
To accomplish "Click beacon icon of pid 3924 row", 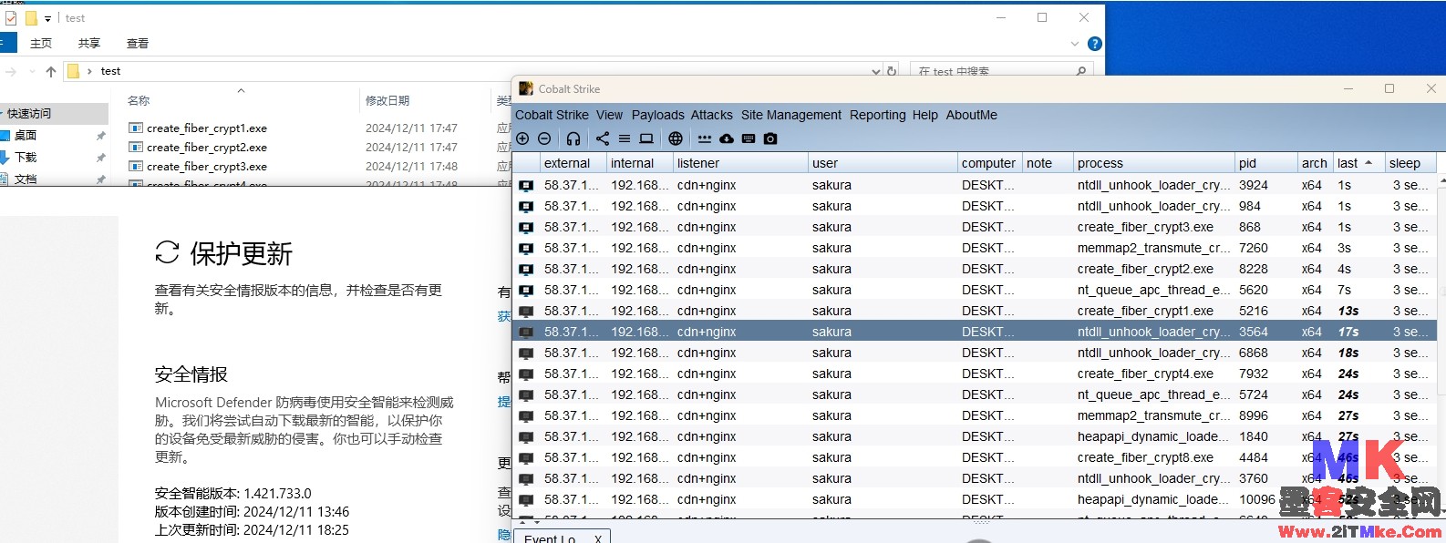I will (x=526, y=185).
